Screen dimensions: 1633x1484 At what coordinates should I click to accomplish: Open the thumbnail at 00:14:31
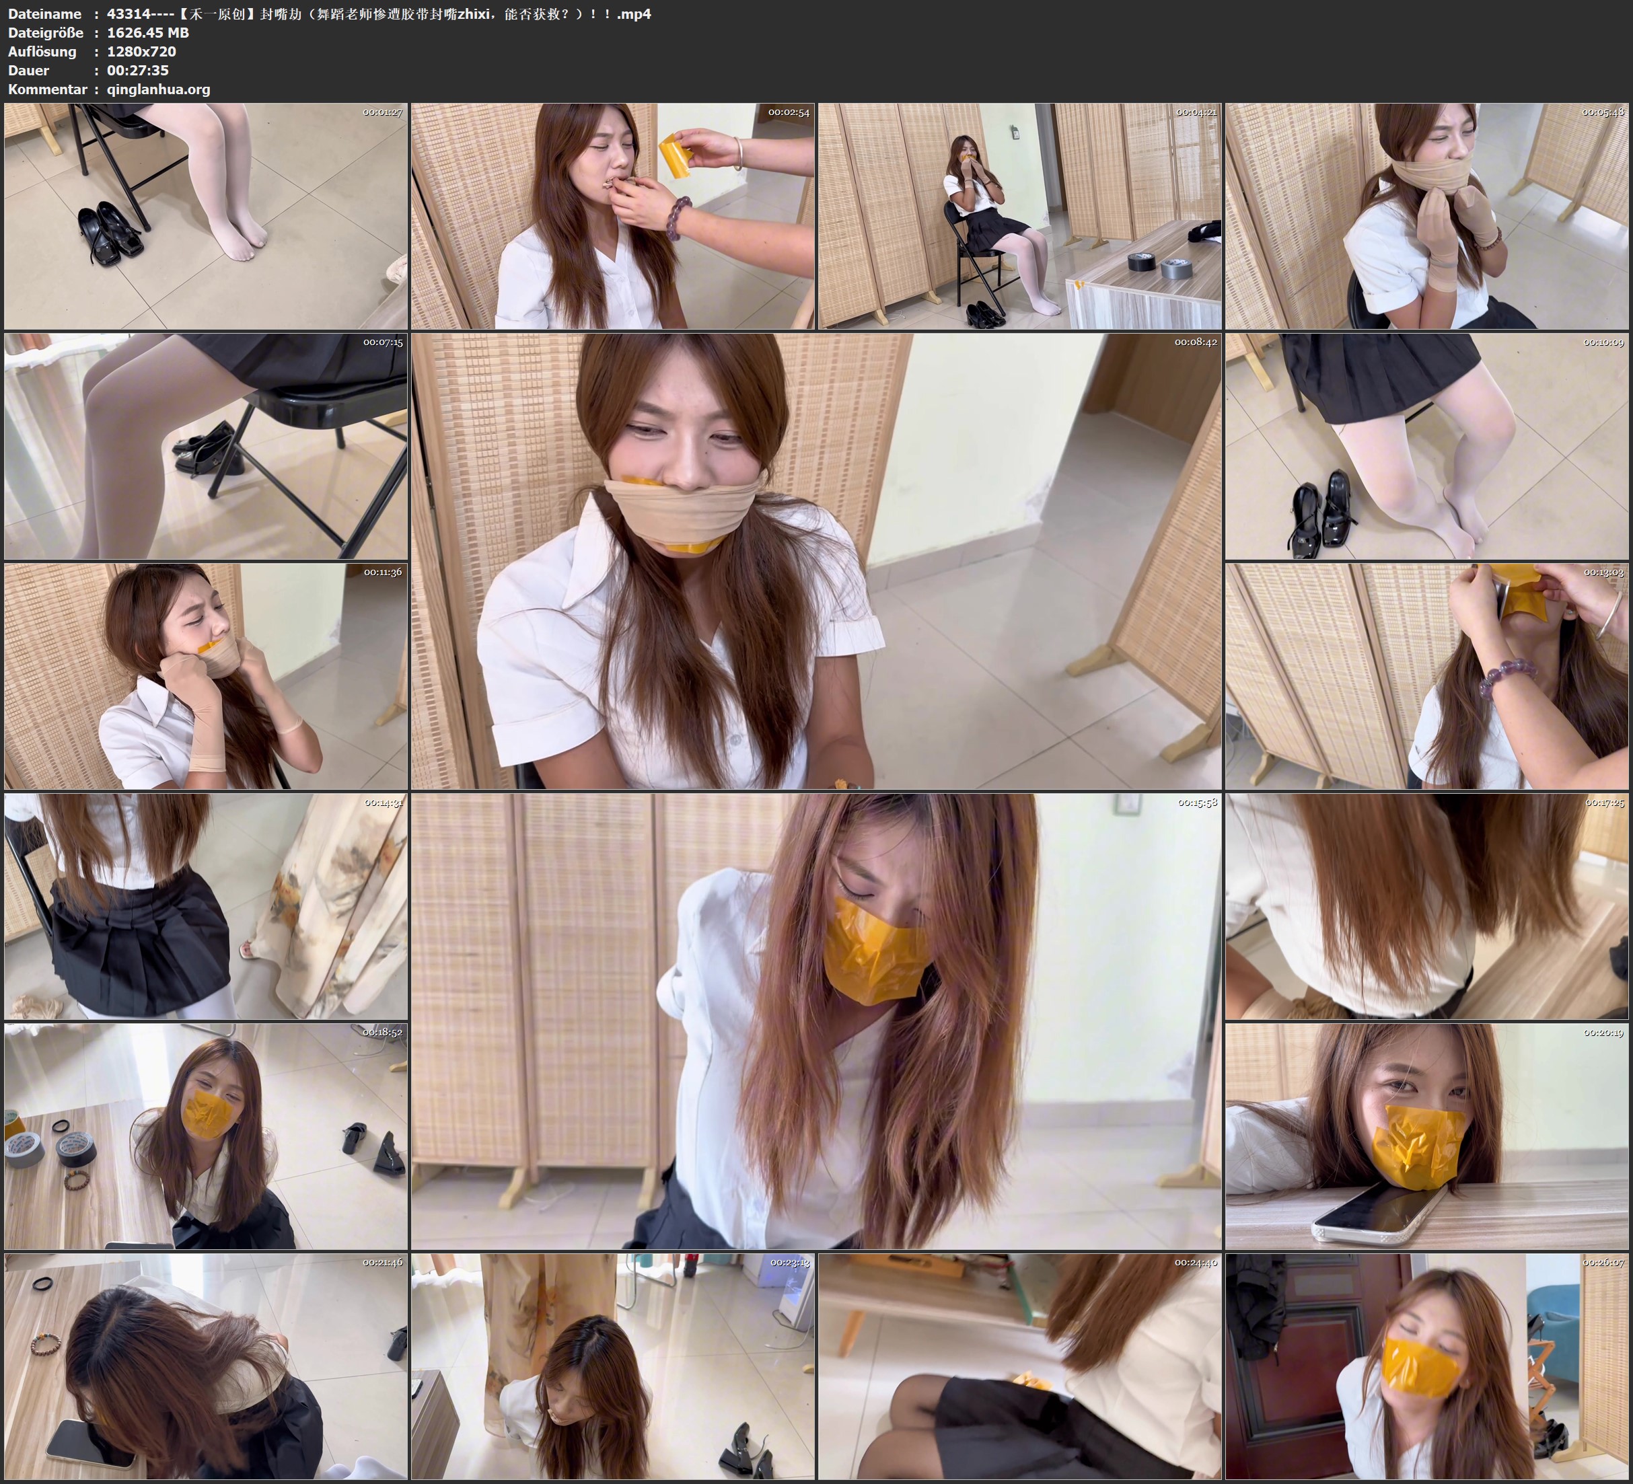click(x=206, y=906)
